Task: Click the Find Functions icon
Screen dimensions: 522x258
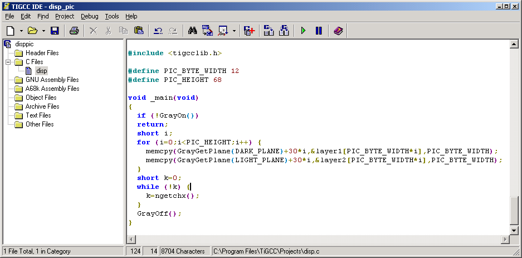Action: pyautogui.click(x=223, y=31)
